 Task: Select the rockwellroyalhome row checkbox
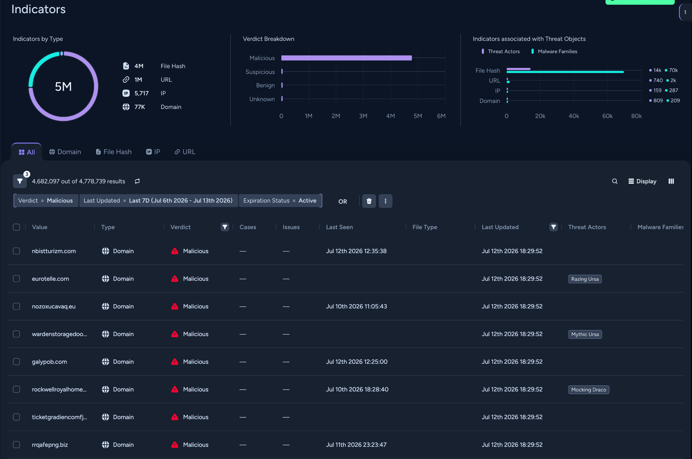[17, 389]
